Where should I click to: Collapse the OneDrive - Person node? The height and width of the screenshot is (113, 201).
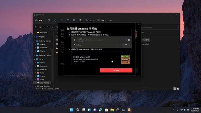[34, 41]
